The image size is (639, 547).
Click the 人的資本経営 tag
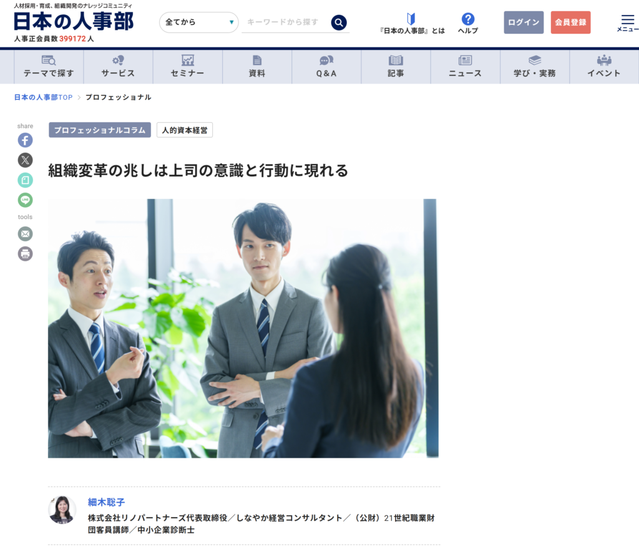tap(185, 130)
